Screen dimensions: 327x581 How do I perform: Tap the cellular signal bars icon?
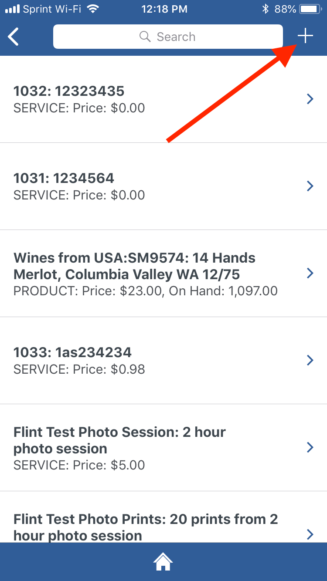(x=13, y=9)
